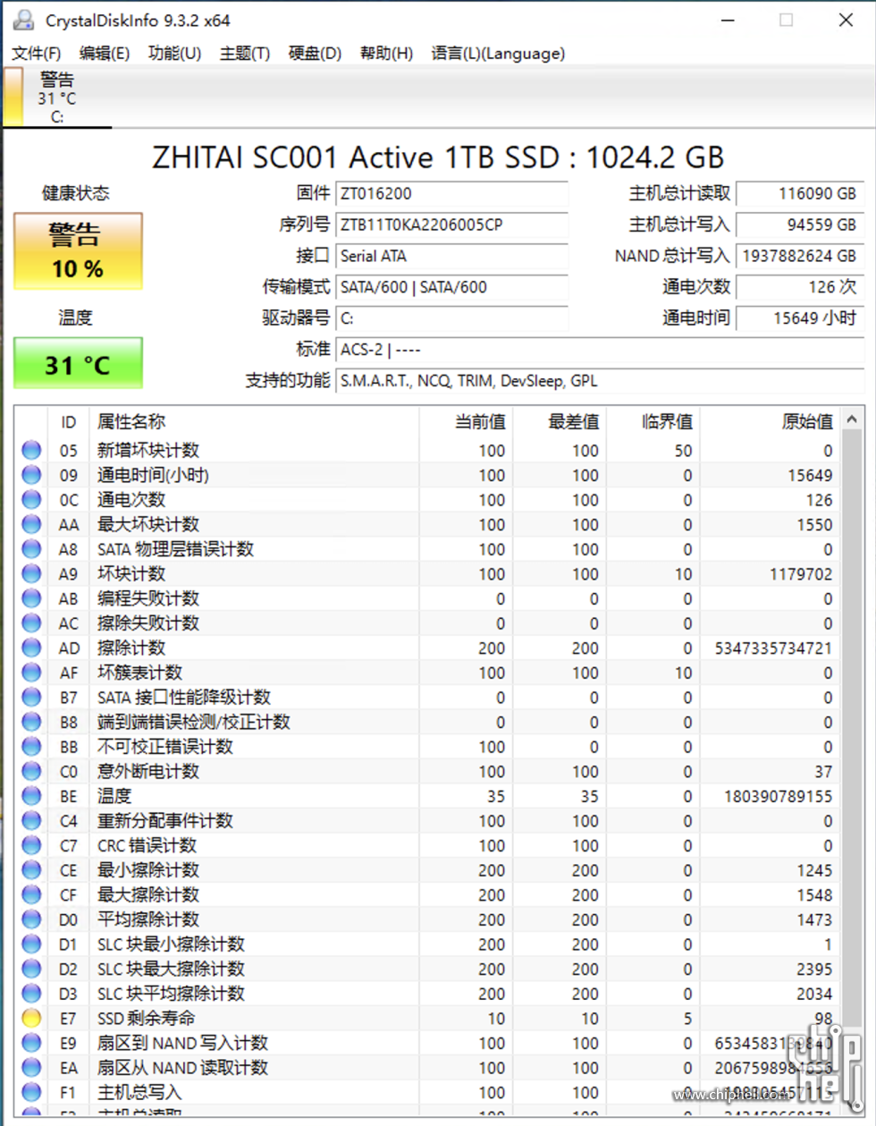
Task: Click the 最差值 column header
Action: tap(560, 421)
